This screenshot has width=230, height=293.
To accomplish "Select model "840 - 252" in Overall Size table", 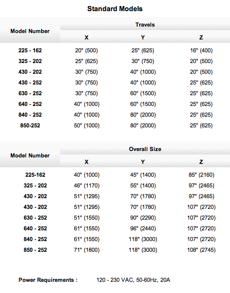I will click(x=35, y=239).
